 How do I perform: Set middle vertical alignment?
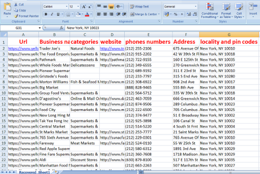click(x=105, y=7)
